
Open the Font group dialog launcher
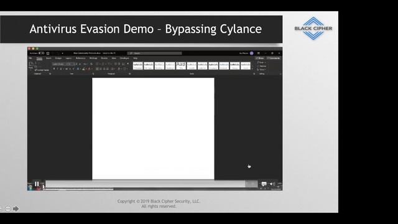[x=93, y=73]
